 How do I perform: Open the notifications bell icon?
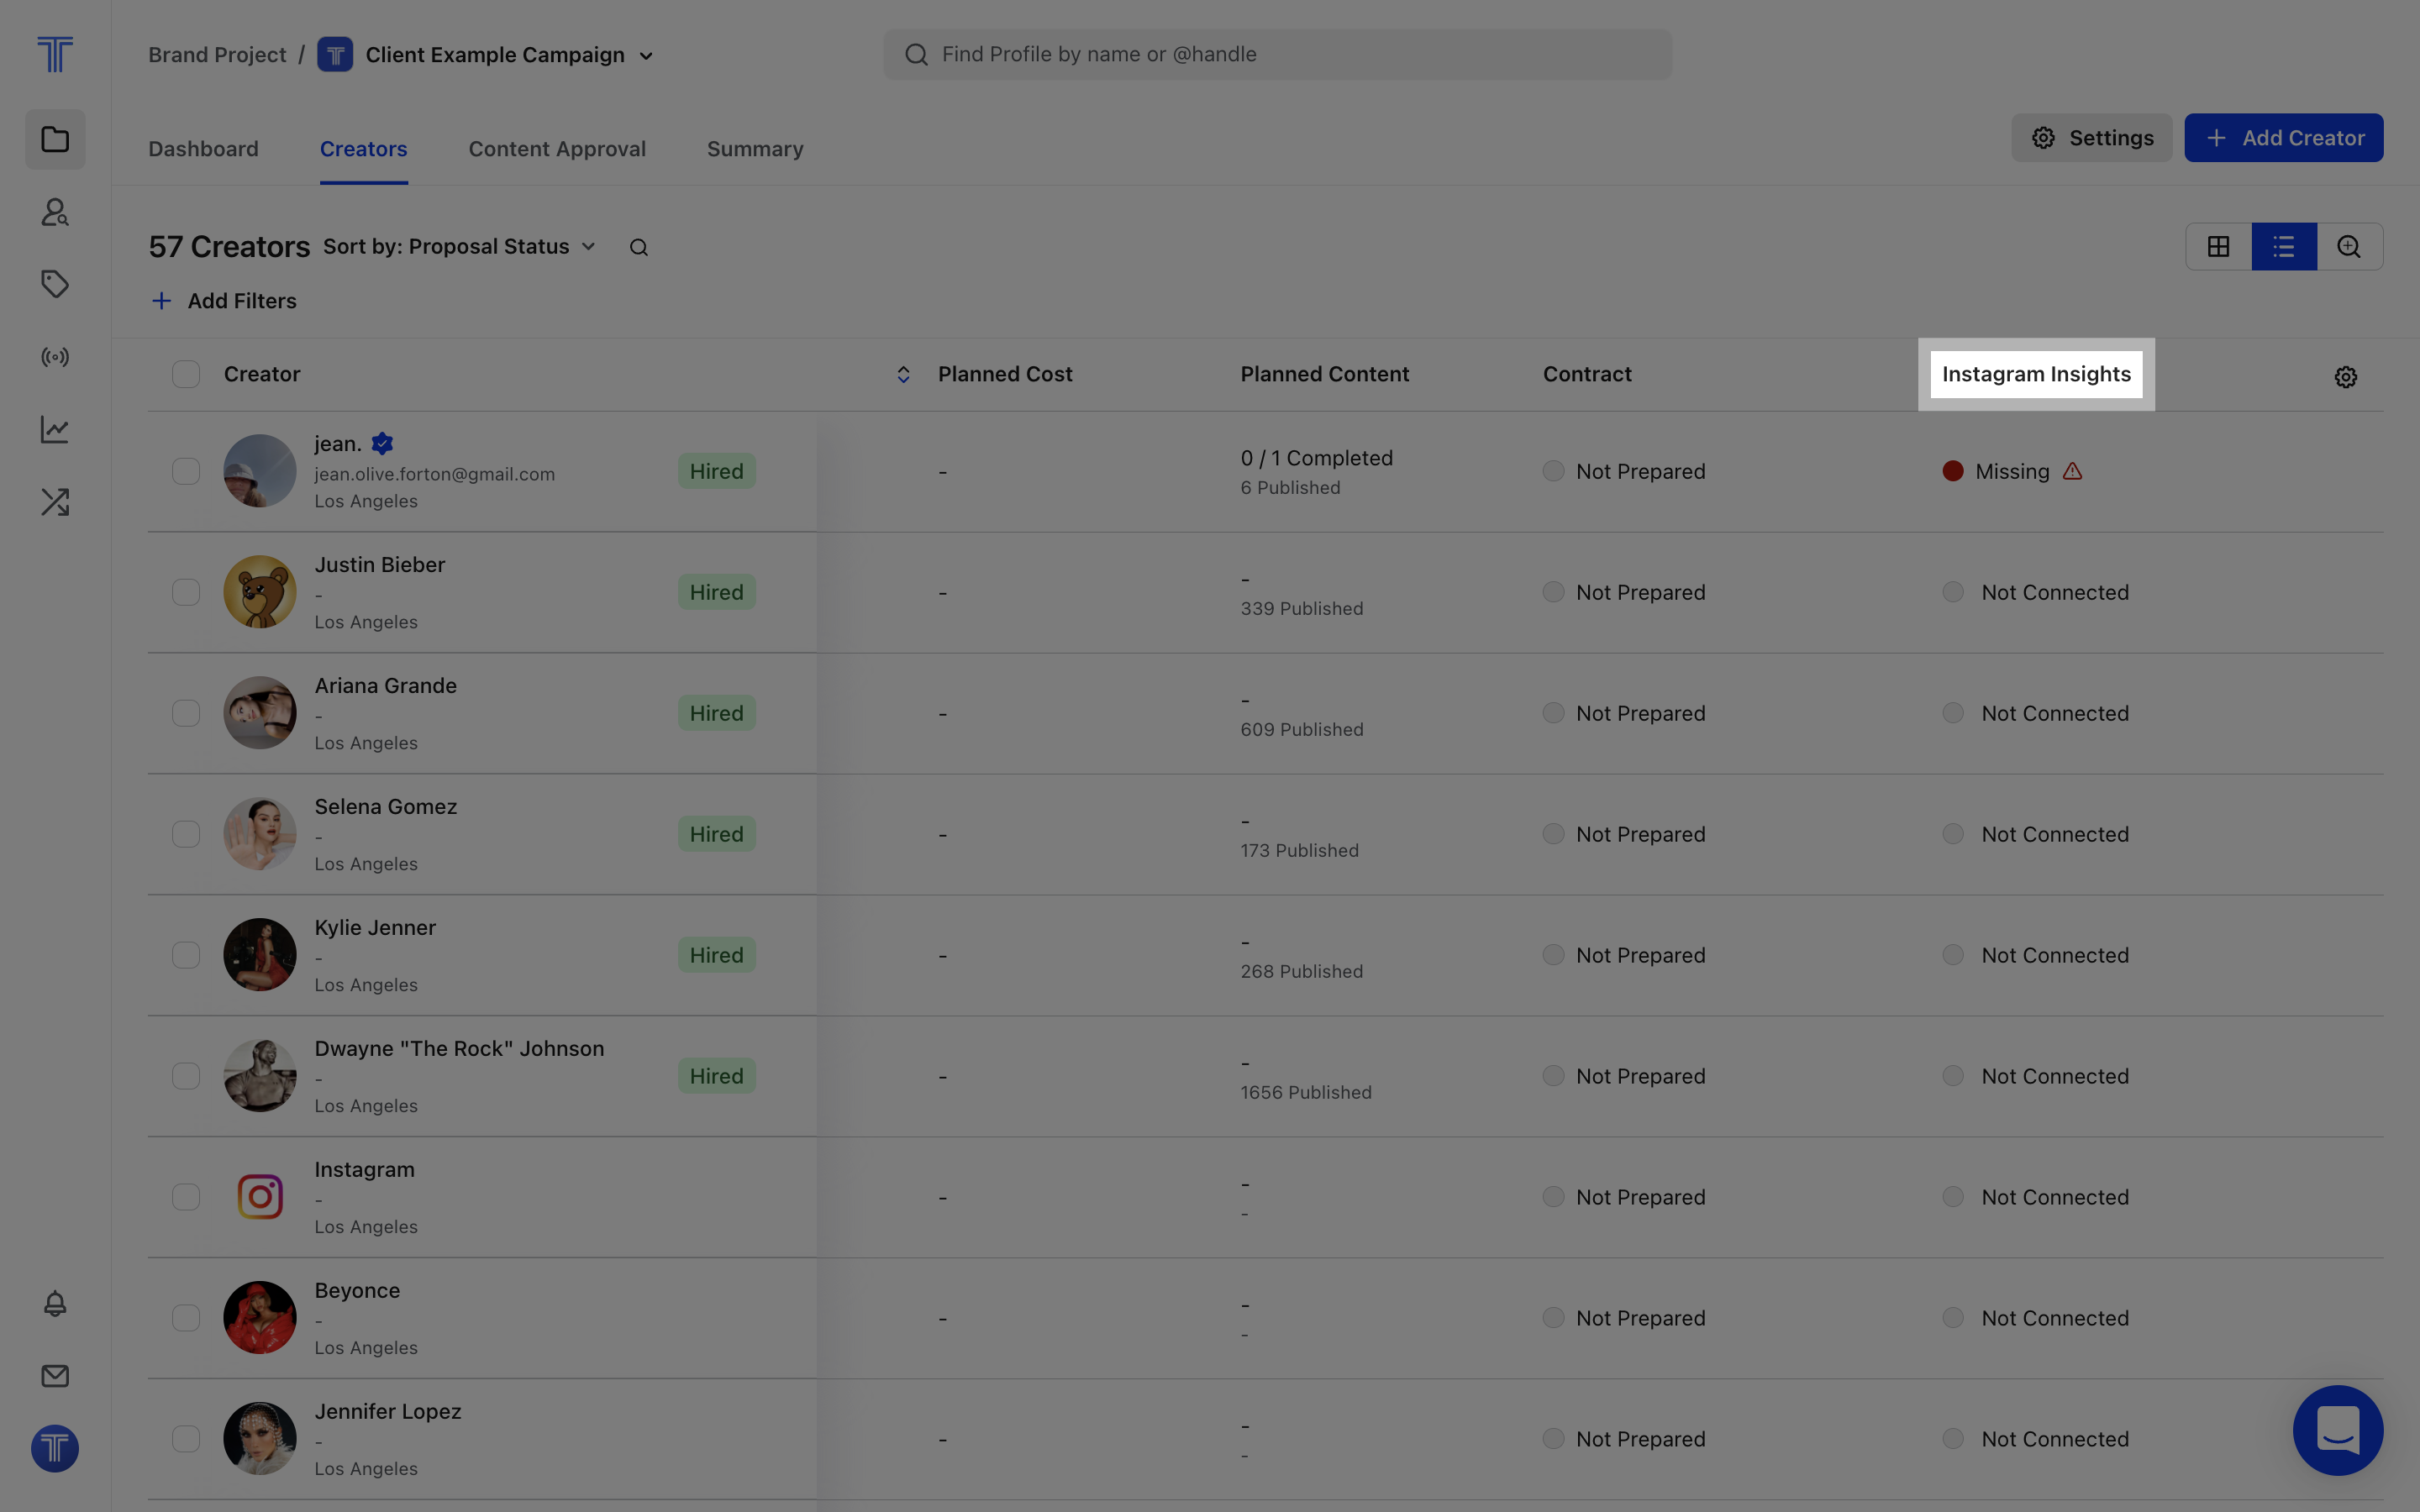pos(55,1303)
